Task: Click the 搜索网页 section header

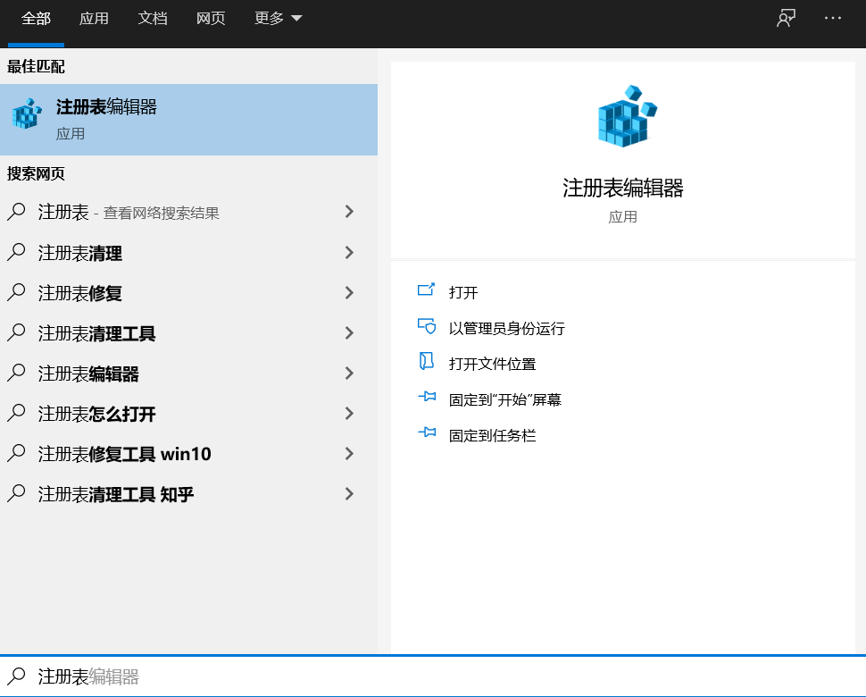Action: pyautogui.click(x=36, y=173)
